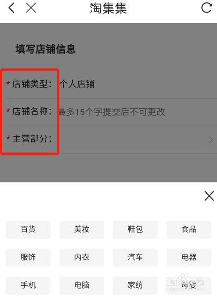Pick the 汽车 category option

pyautogui.click(x=135, y=257)
